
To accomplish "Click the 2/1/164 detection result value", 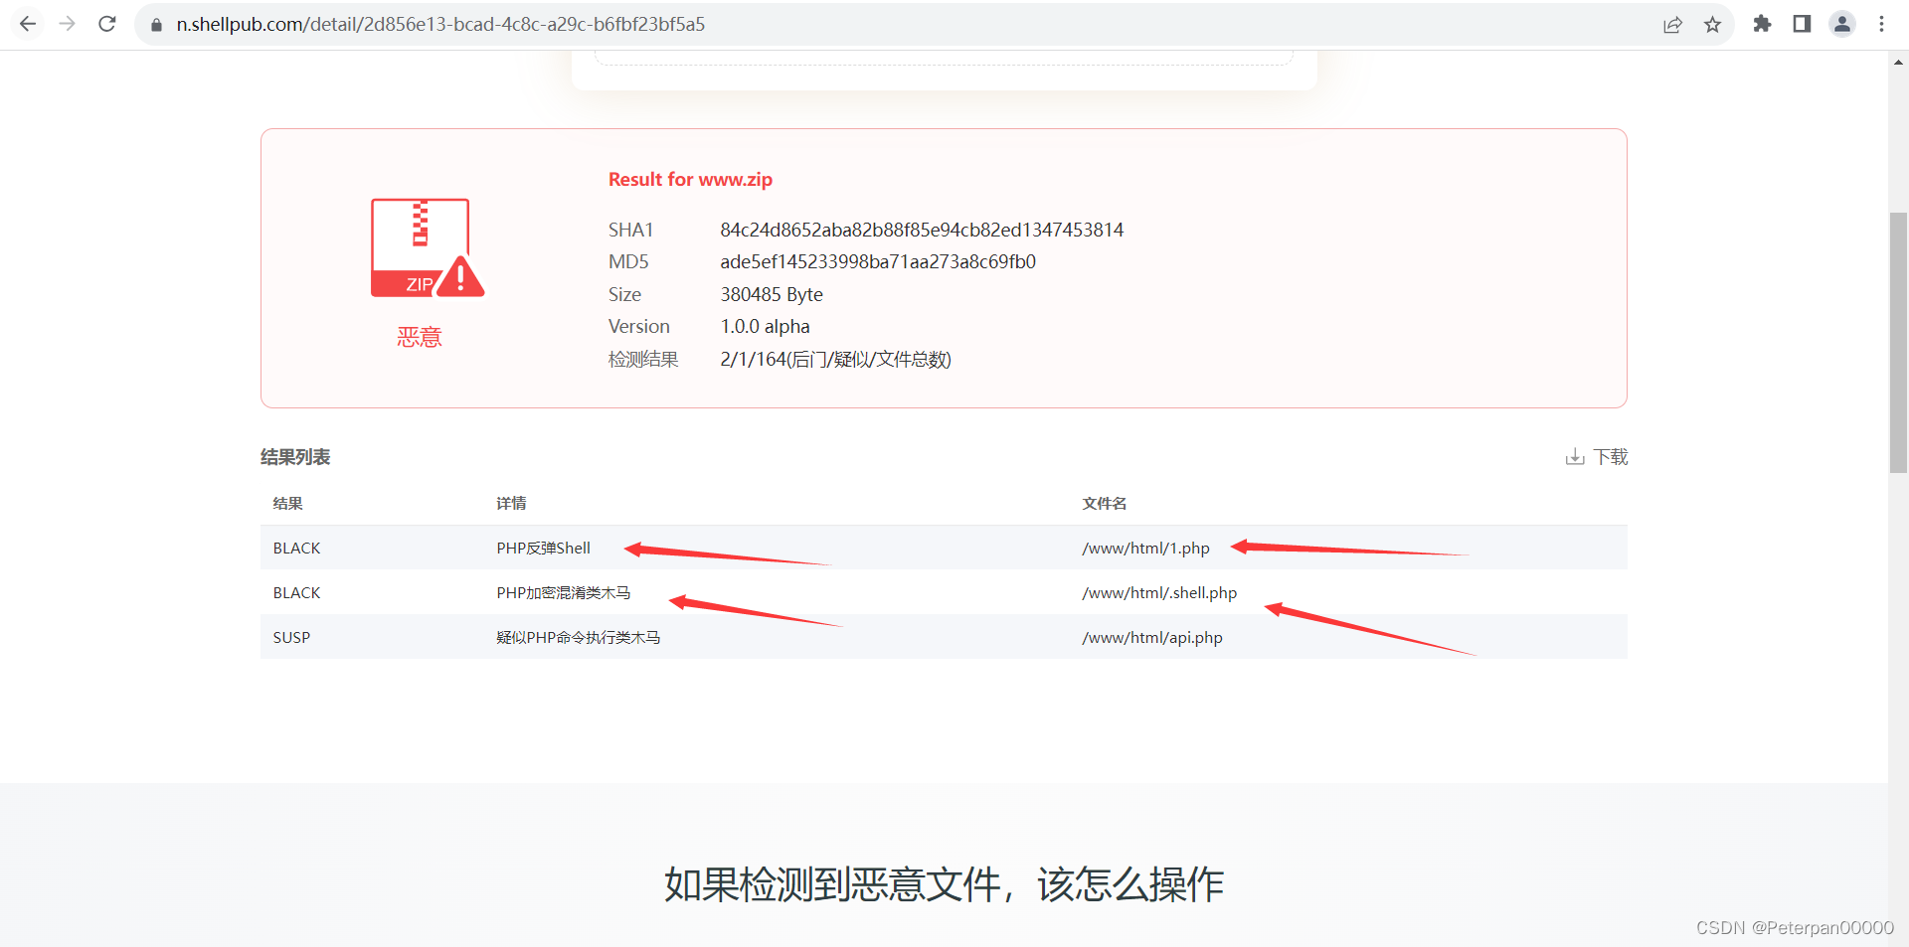I will pos(835,359).
